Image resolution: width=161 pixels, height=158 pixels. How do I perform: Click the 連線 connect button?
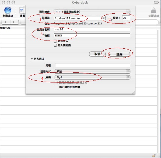pos(120,54)
